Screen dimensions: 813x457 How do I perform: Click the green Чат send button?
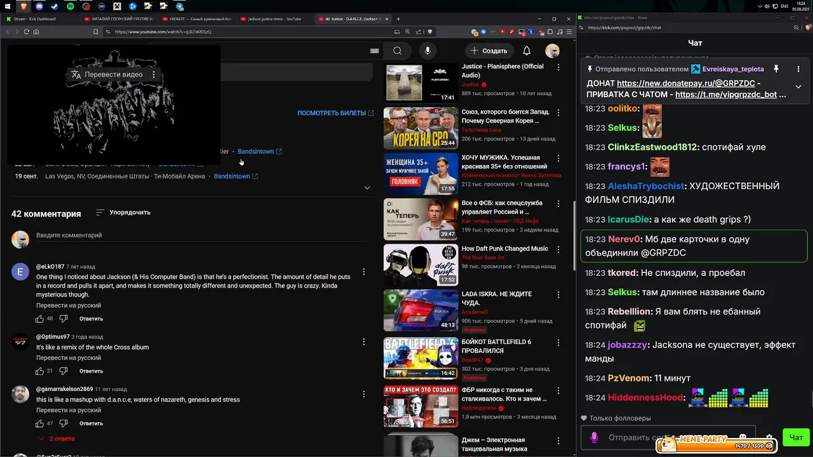pos(796,437)
